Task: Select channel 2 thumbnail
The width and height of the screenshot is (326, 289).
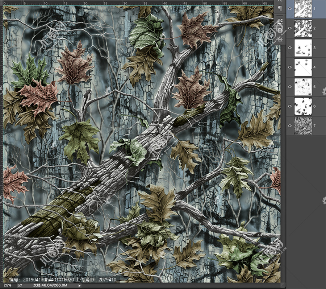Action: [303, 28]
